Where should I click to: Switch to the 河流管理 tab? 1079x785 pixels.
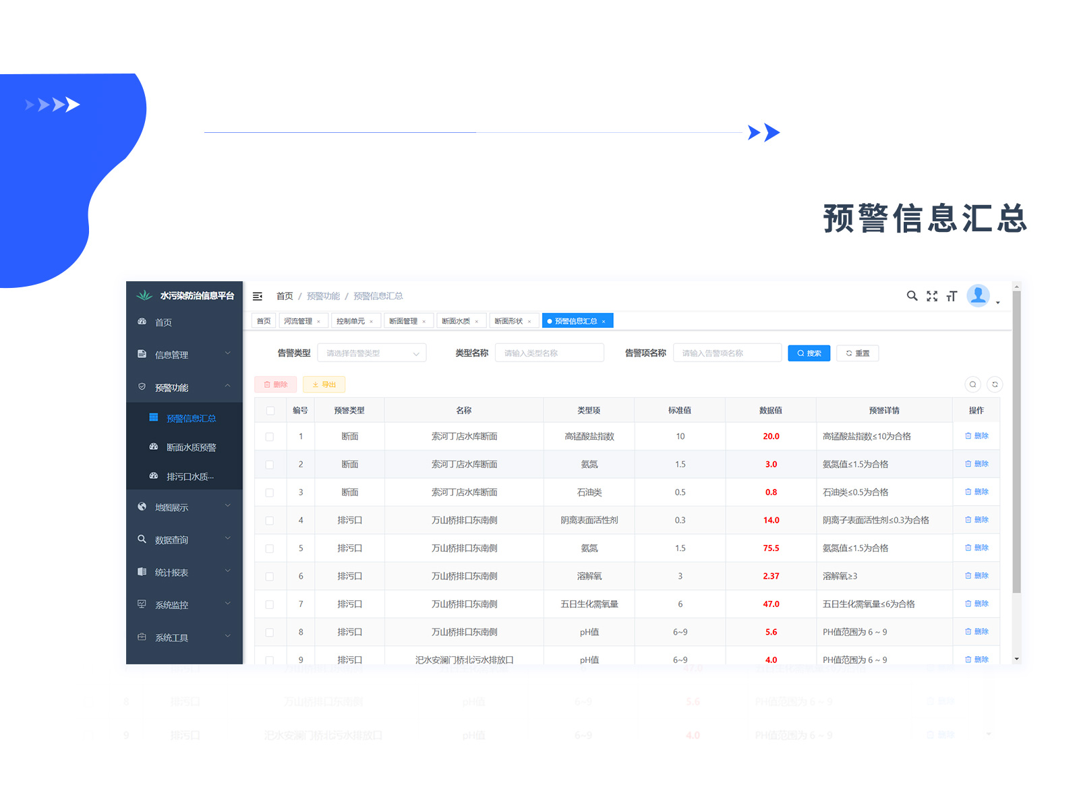pos(298,321)
